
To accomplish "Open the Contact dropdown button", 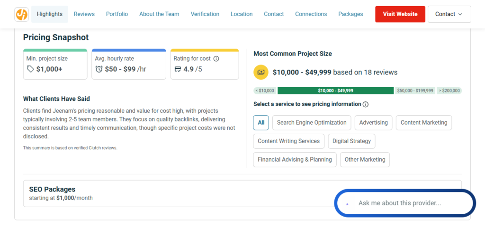I will click(449, 14).
